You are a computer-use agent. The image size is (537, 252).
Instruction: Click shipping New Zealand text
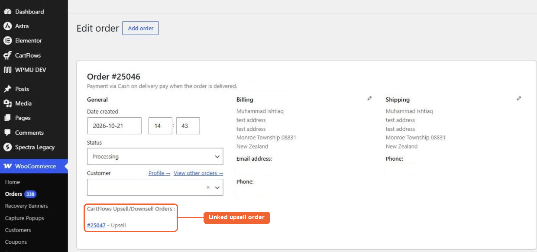click(401, 146)
